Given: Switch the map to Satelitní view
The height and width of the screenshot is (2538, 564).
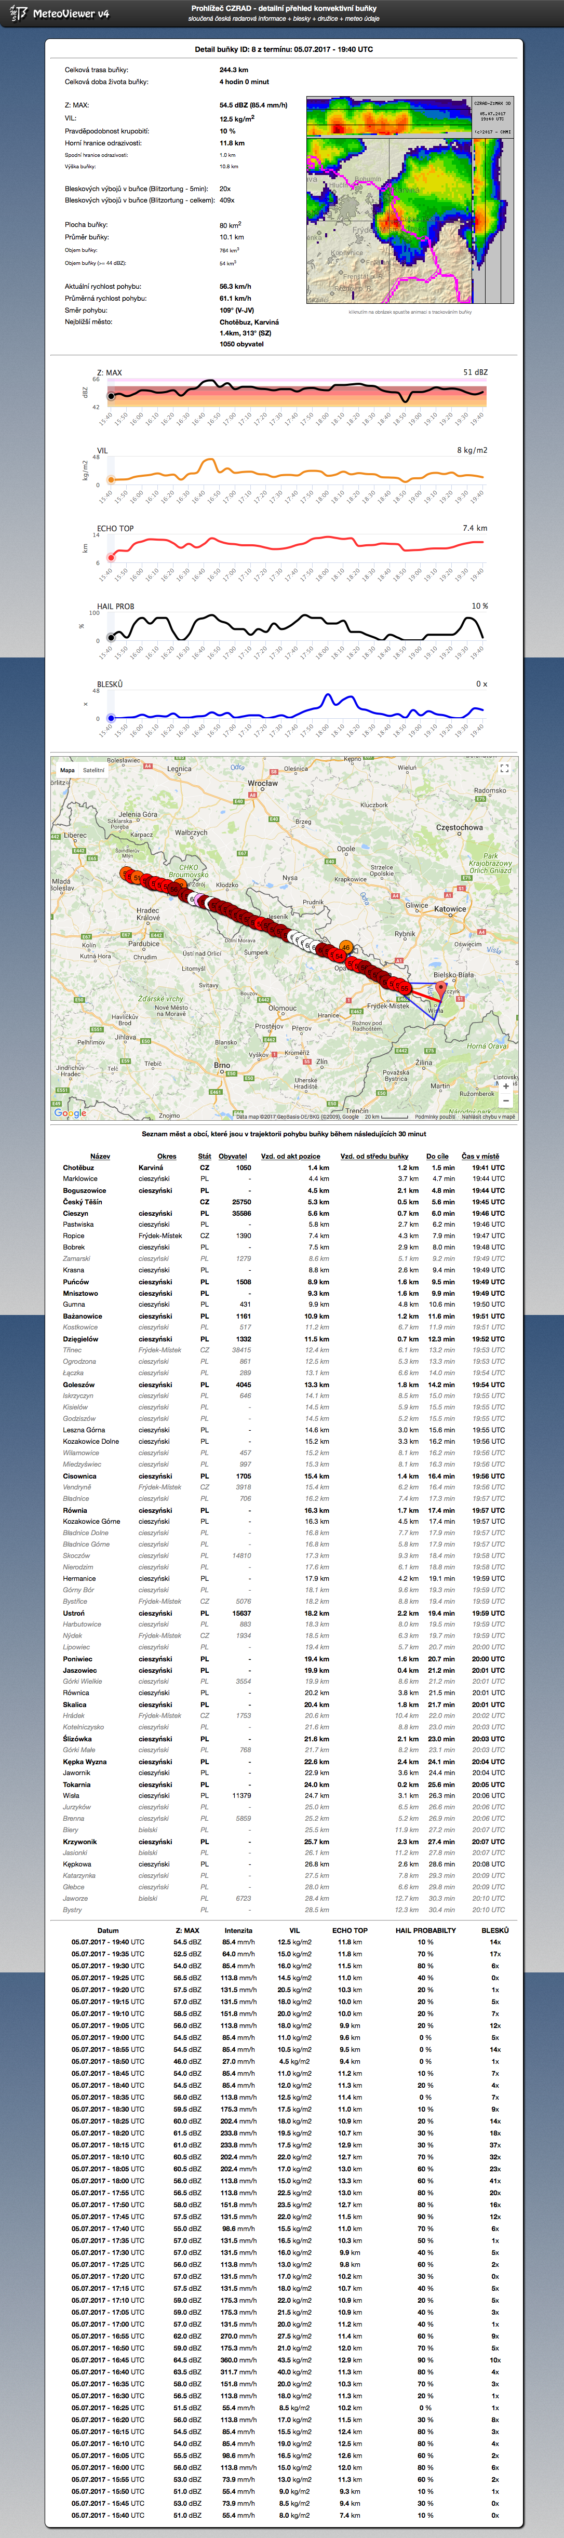Looking at the screenshot, I should pos(93,771).
